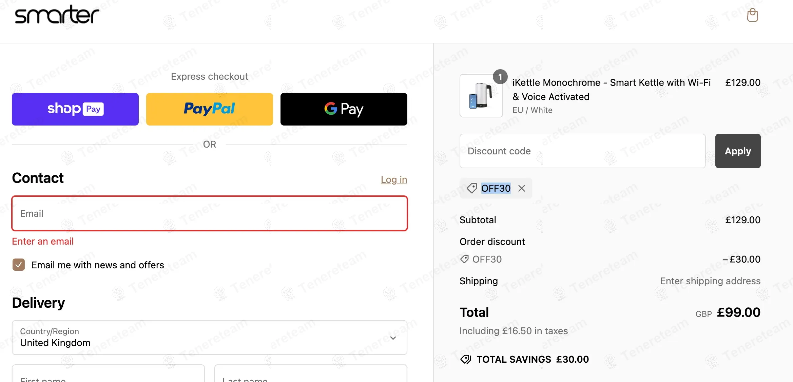Viewport: 793px width, 382px height.
Task: Select the First name field
Action: coord(108,375)
